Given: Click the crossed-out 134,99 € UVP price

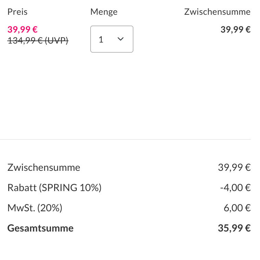Looking at the screenshot, I should (25, 40).
